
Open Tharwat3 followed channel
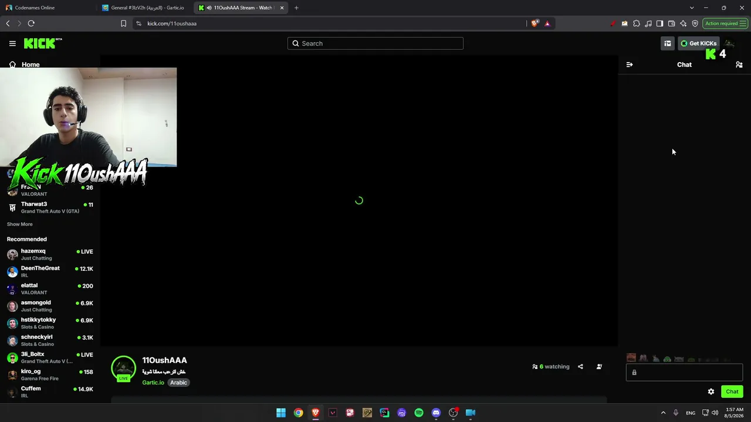pos(50,207)
